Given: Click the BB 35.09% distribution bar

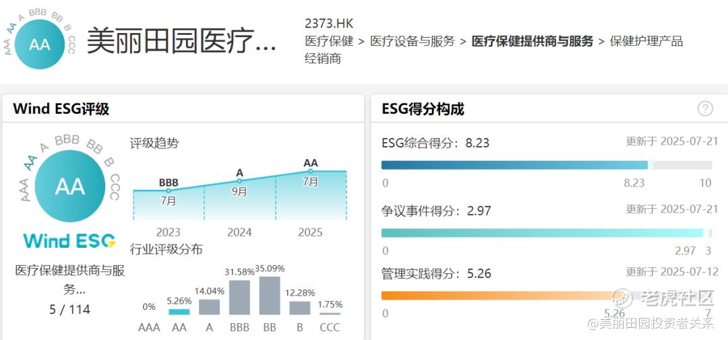Looking at the screenshot, I should 270,296.
